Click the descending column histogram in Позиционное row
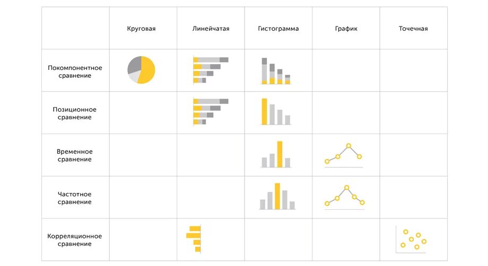Viewport: 488px width, 266px height. tap(276, 112)
